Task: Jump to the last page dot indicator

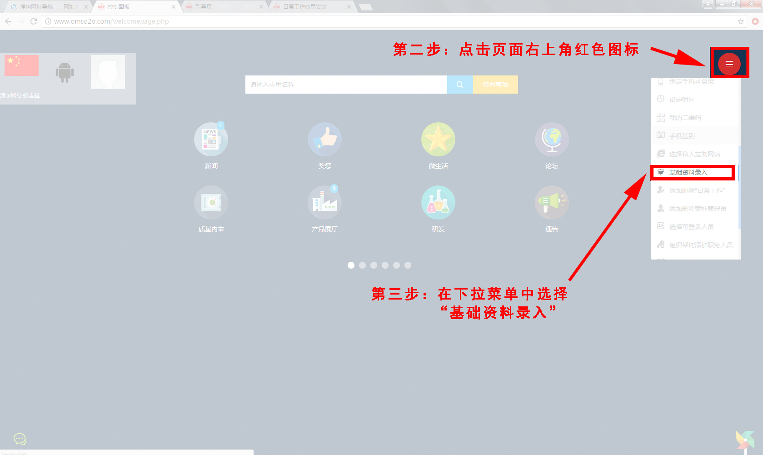Action: (408, 265)
